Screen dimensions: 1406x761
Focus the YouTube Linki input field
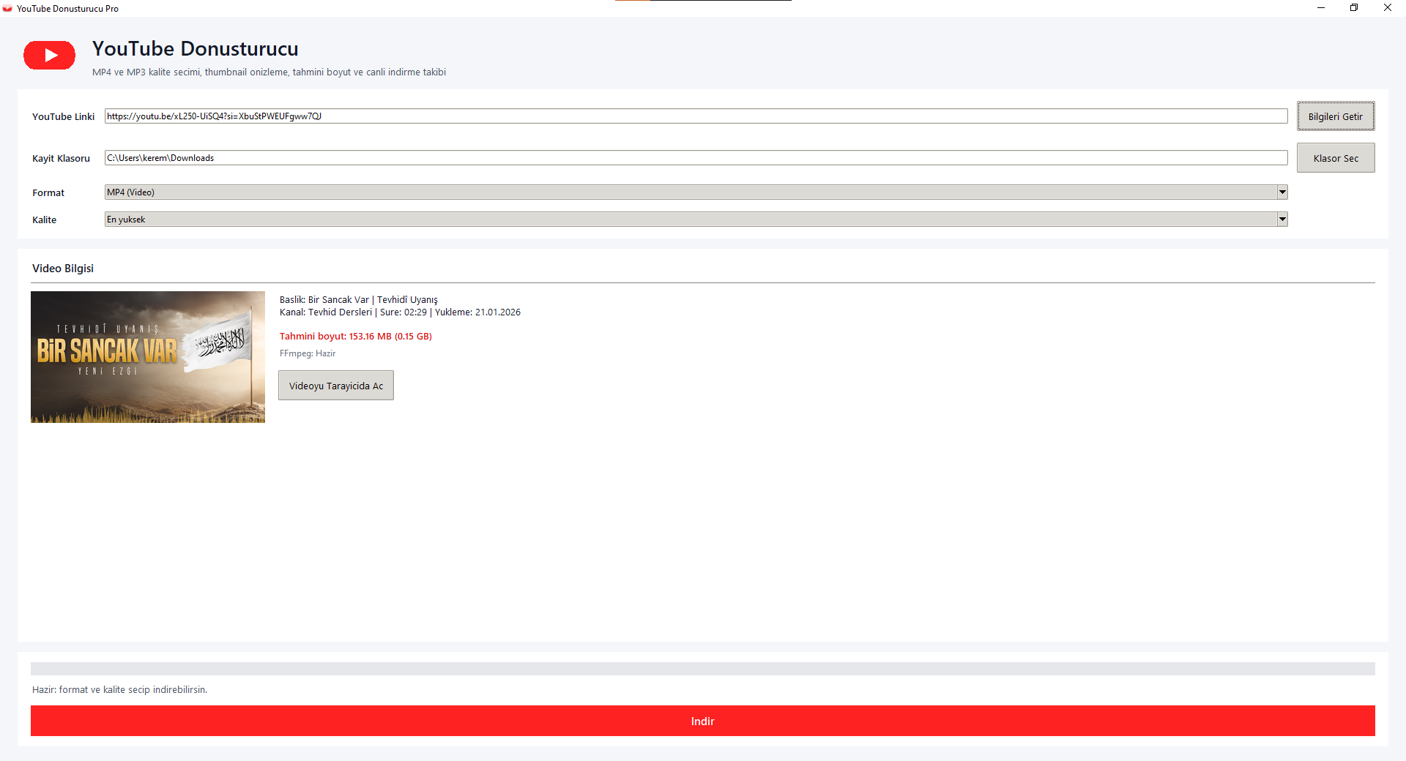[x=696, y=116]
